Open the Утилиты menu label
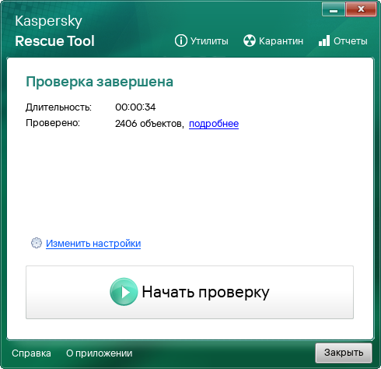 (x=209, y=41)
